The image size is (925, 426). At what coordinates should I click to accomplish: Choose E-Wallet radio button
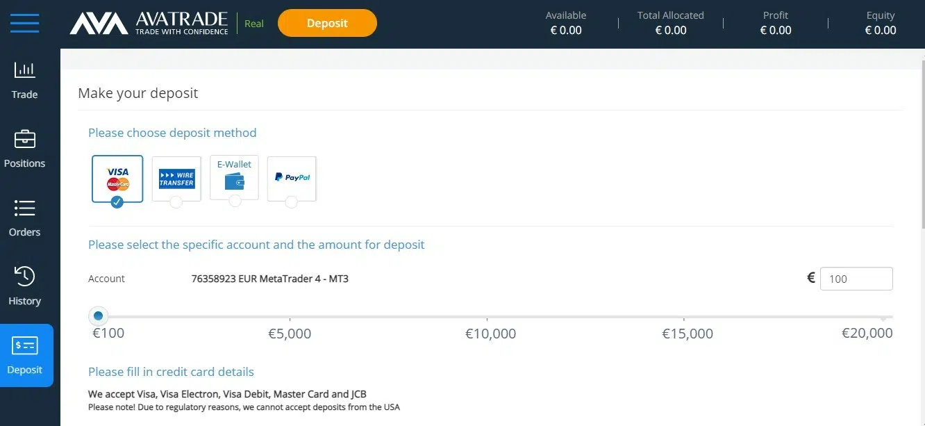(235, 201)
